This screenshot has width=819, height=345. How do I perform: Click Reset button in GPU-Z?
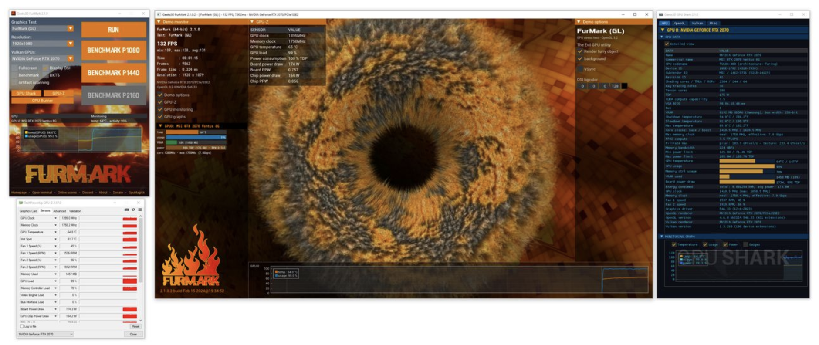135,326
